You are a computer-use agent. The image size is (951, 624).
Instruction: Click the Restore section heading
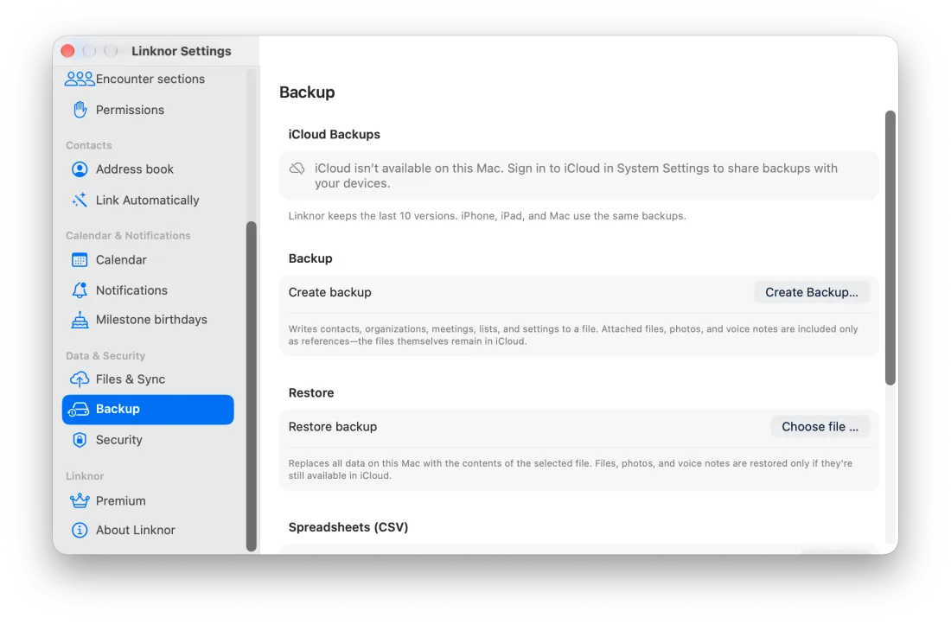[311, 393]
